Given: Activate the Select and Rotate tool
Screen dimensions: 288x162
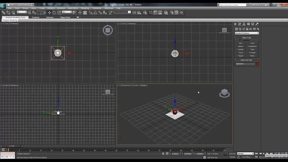Looking at the screenshot, I should pos(54,13).
